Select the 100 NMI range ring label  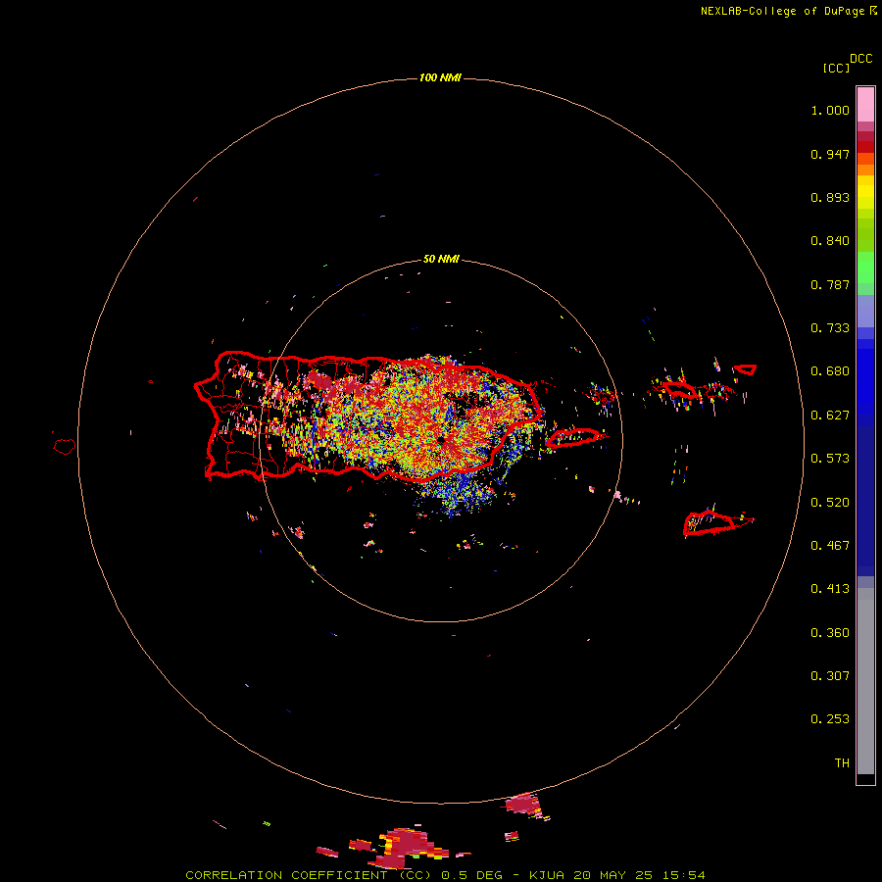(440, 77)
